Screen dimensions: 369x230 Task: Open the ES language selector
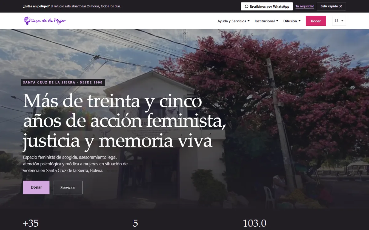pos(339,21)
